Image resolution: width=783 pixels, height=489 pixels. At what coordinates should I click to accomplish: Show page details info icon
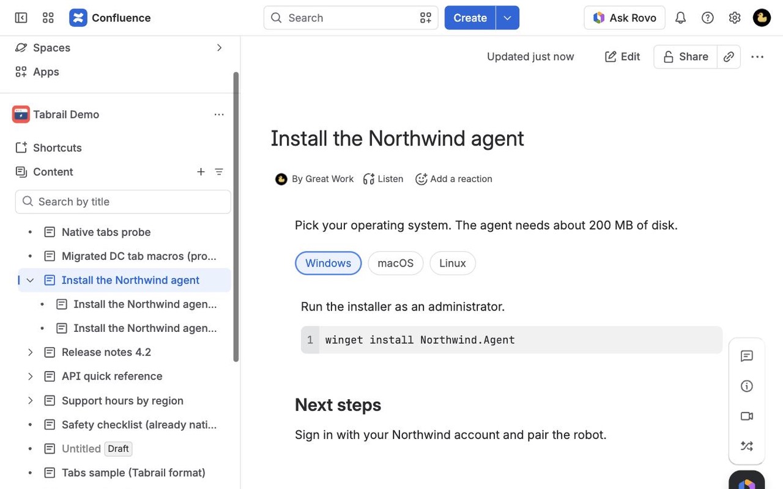[746, 386]
